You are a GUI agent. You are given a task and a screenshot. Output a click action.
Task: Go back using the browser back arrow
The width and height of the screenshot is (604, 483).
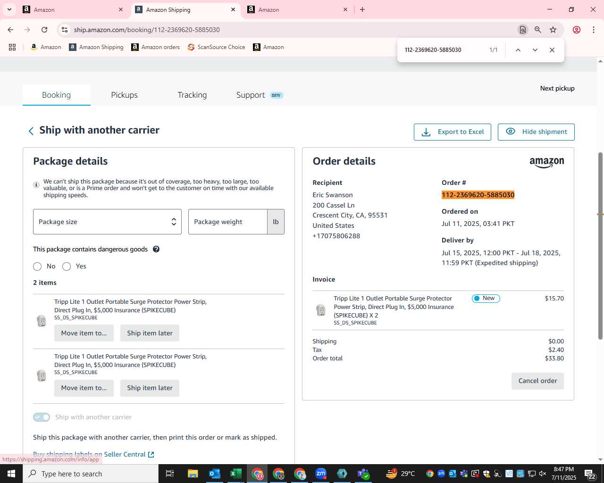pos(10,30)
